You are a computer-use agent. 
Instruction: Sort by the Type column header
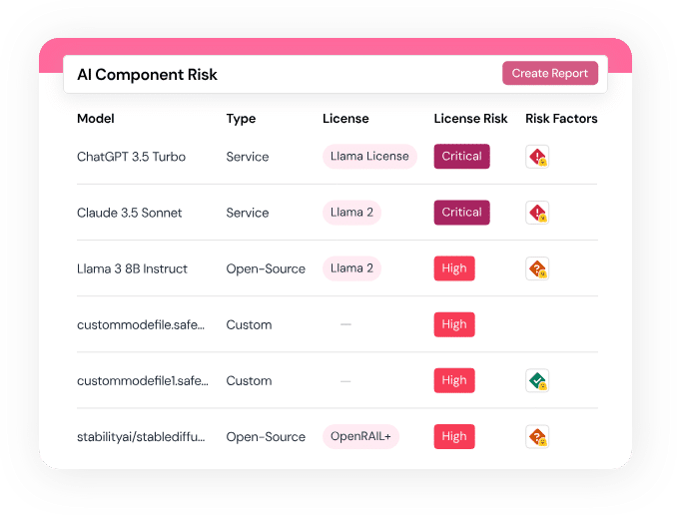[241, 119]
